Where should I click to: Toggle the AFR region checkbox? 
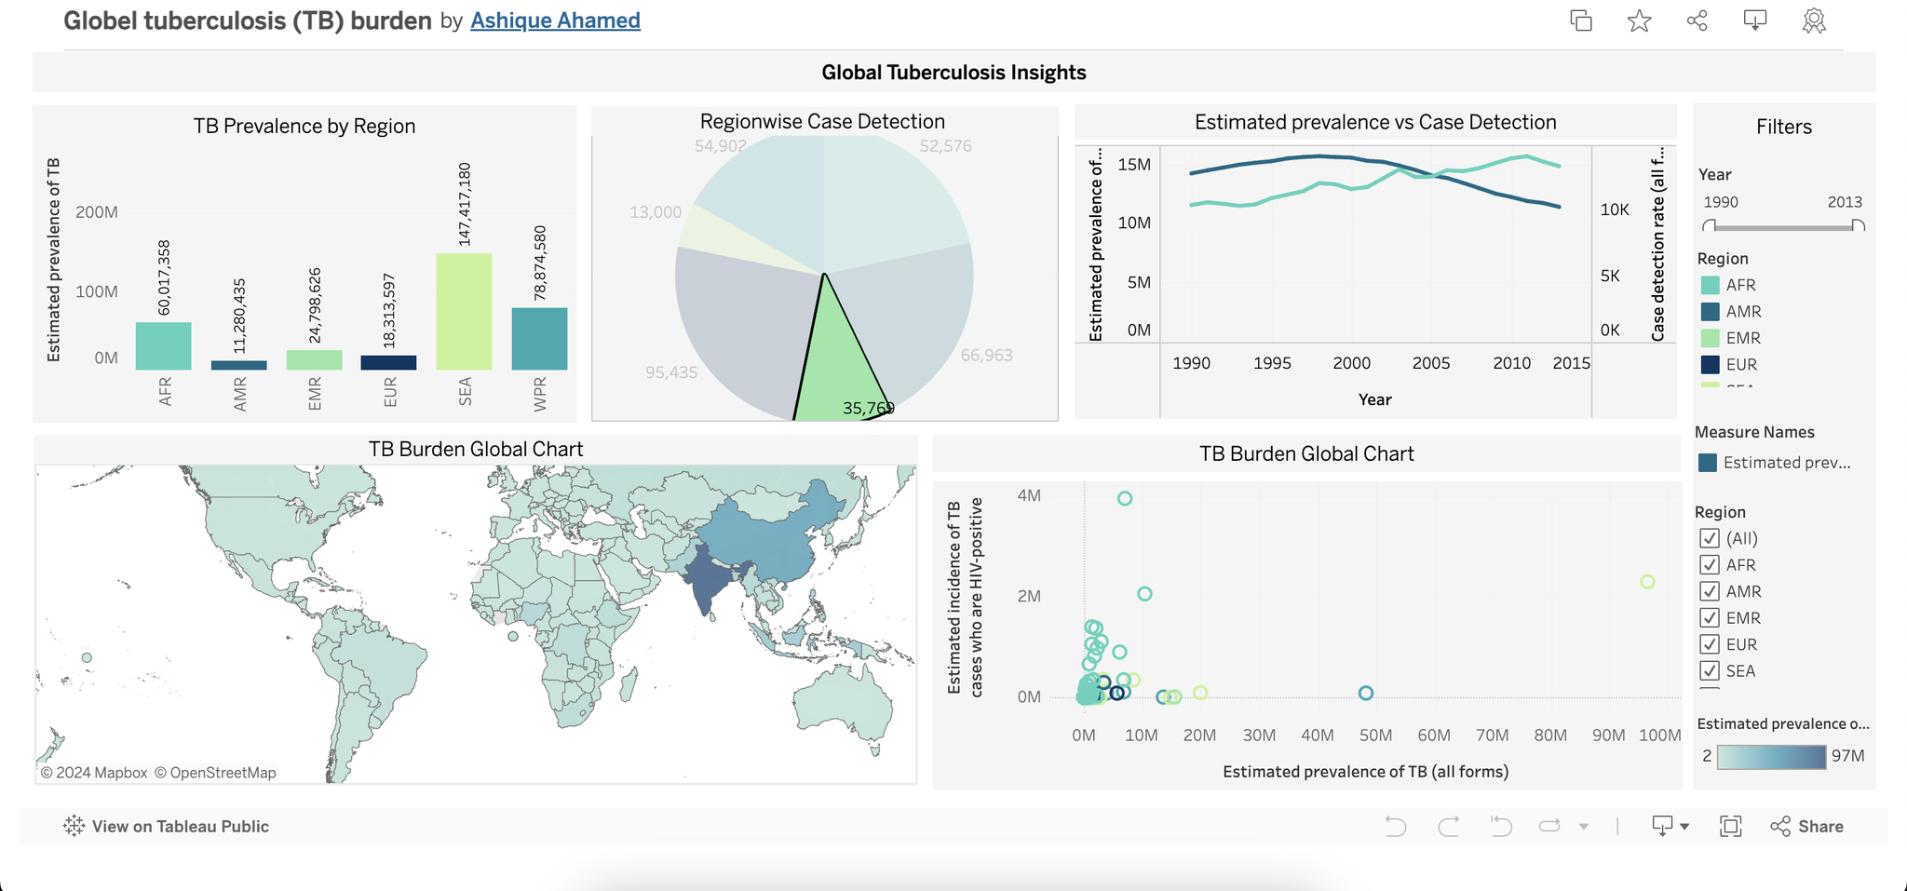(x=1709, y=564)
